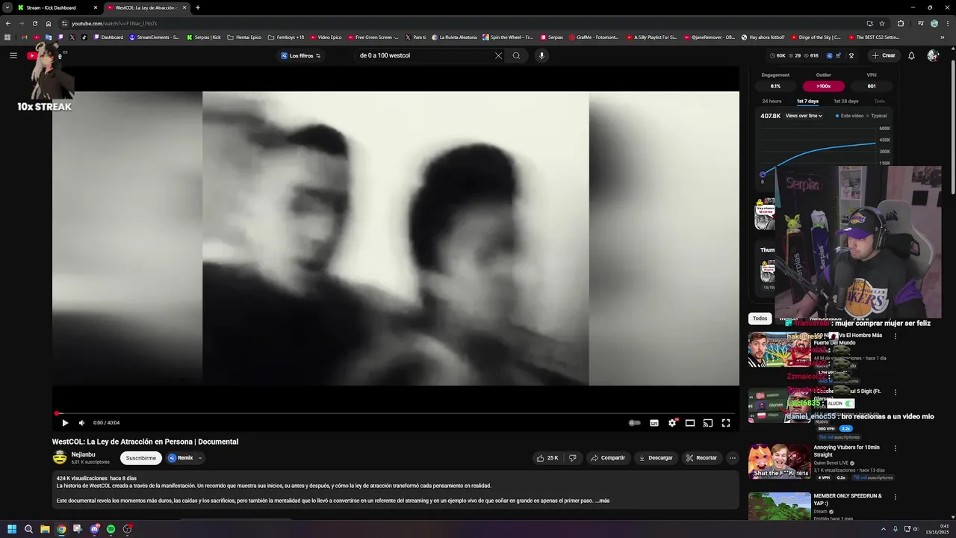Open Los filtros filter dropdown
The height and width of the screenshot is (538, 956).
click(301, 55)
